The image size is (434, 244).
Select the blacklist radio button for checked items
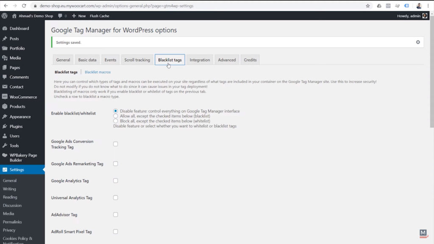[x=115, y=116]
